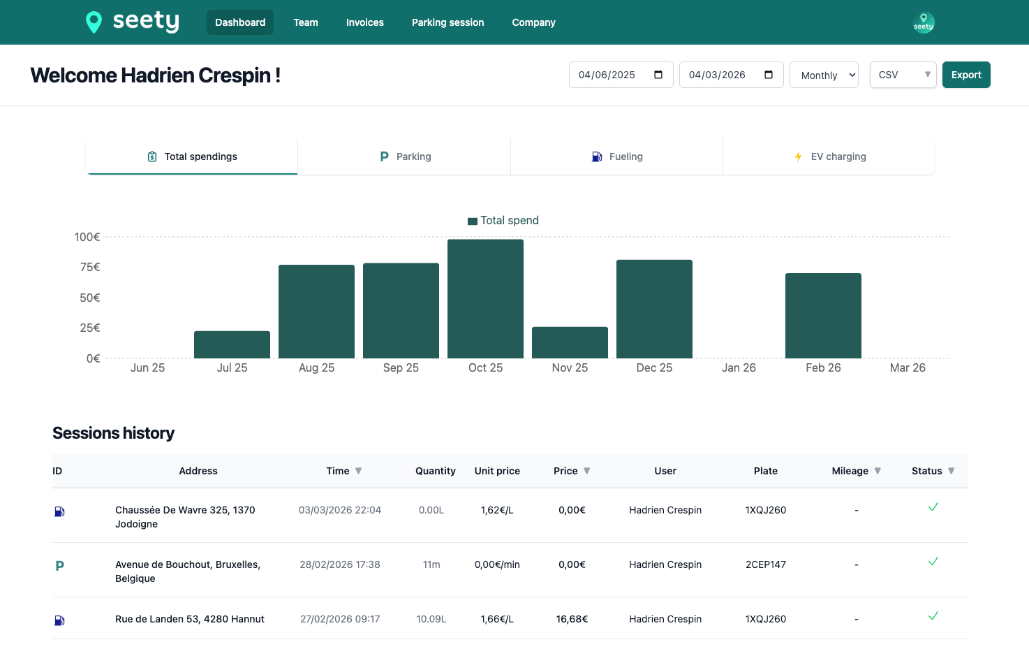This screenshot has height=649, width=1029.
Task: Expand the Price column sort arrow
Action: [x=586, y=471]
